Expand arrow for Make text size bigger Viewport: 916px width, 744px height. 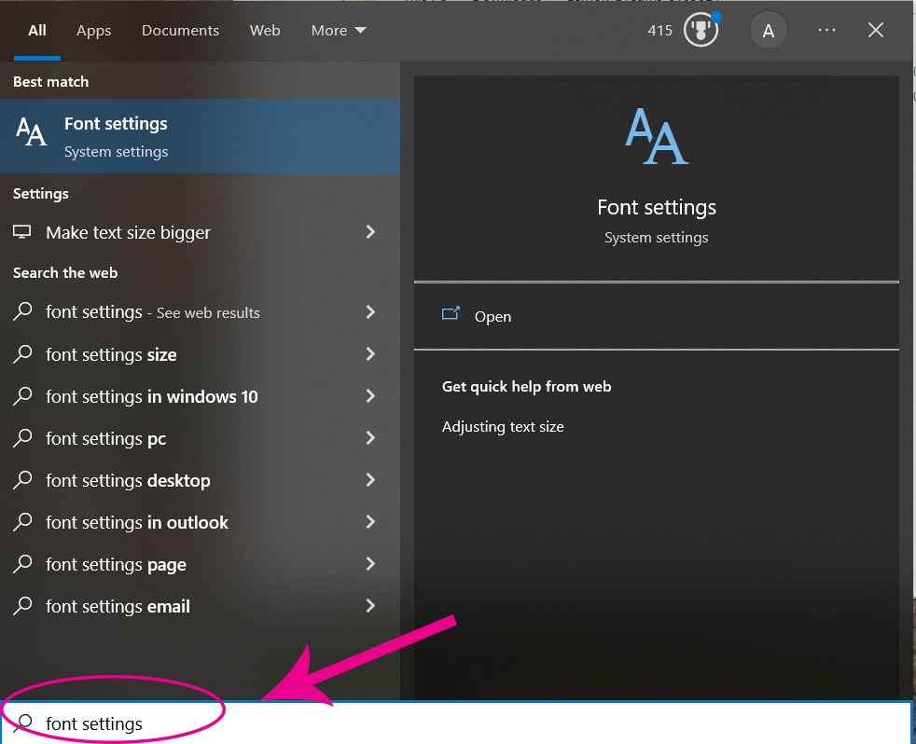369,232
